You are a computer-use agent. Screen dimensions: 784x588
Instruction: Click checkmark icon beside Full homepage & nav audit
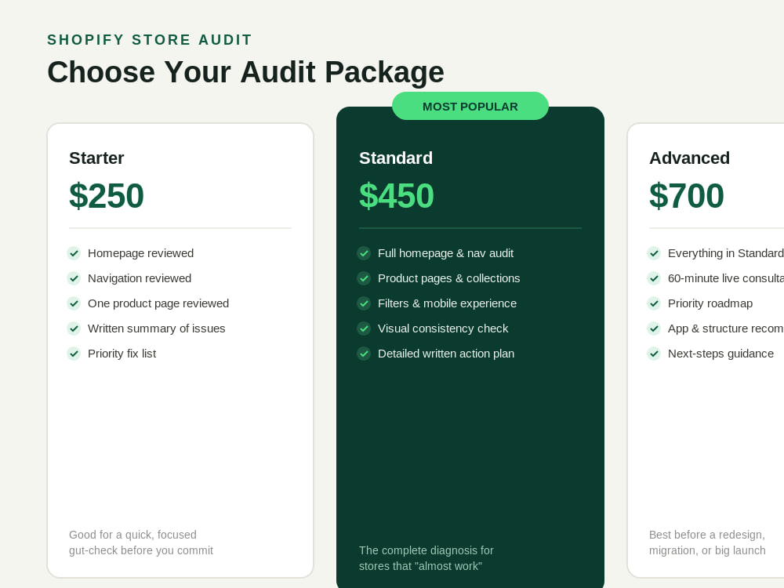(364, 253)
